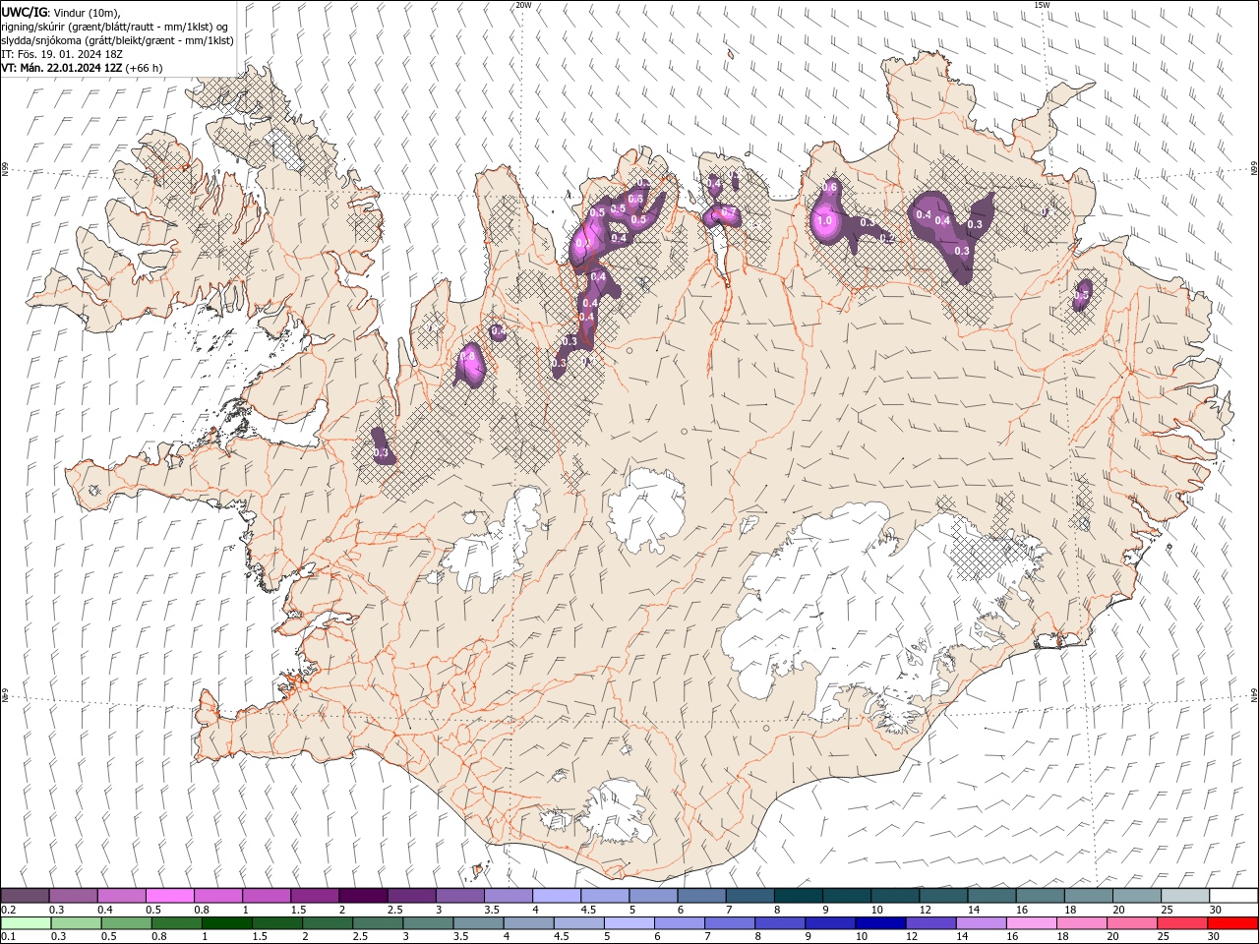Click the purple 1.5 snow legend swatch
Image resolution: width=1259 pixels, height=944 pixels.
tap(314, 896)
